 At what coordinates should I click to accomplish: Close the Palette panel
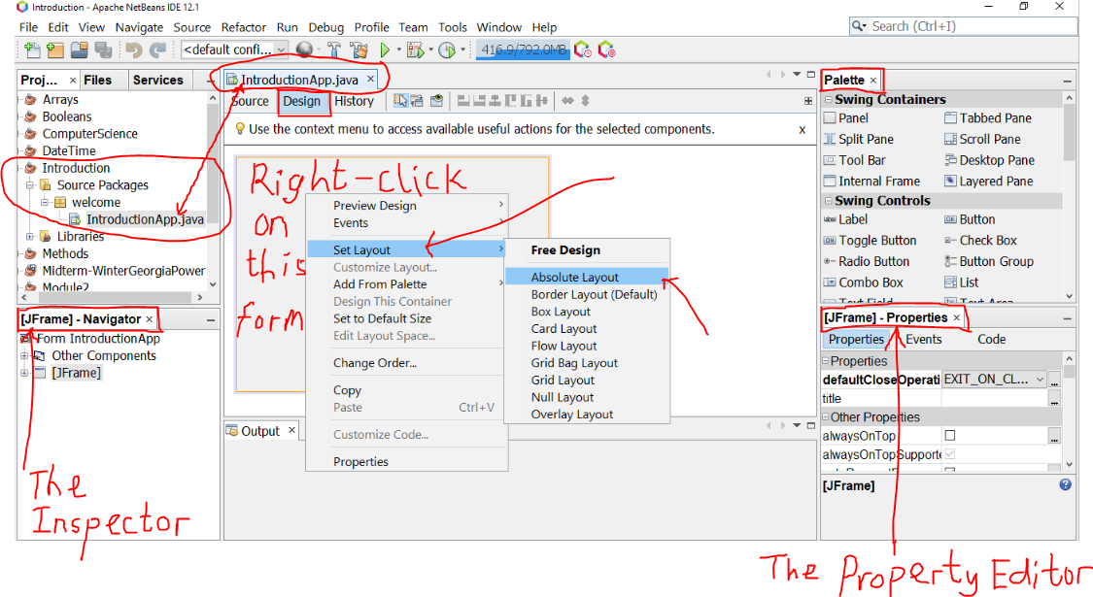(x=872, y=81)
